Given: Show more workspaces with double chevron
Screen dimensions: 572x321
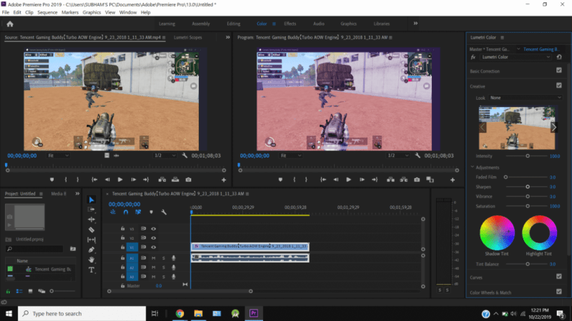Looking at the screenshot, I should pos(415,24).
